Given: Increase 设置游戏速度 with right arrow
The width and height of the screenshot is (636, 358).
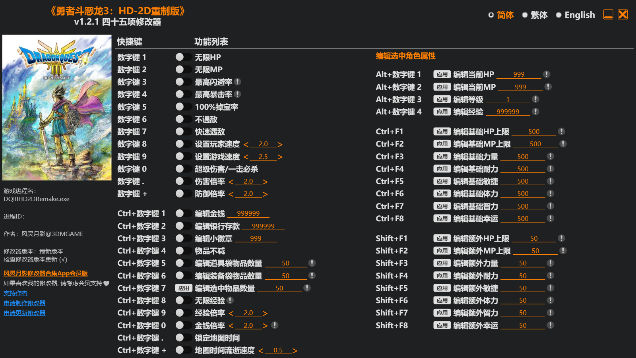Looking at the screenshot, I should pos(280,157).
